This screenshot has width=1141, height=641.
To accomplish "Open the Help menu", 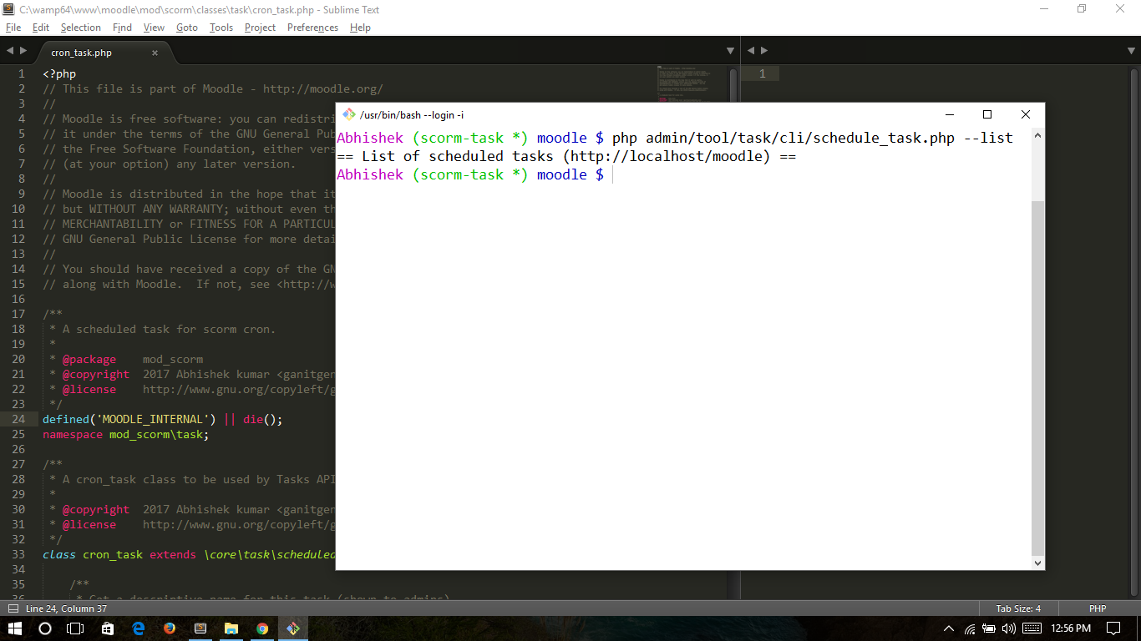I will pyautogui.click(x=360, y=28).
